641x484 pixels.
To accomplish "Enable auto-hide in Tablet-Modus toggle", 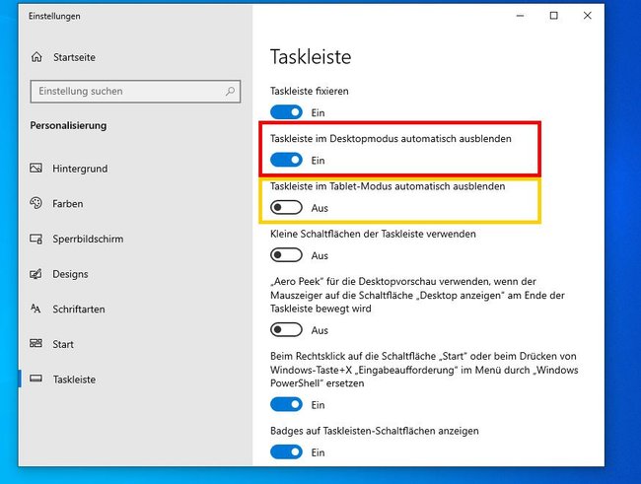I will [x=286, y=208].
